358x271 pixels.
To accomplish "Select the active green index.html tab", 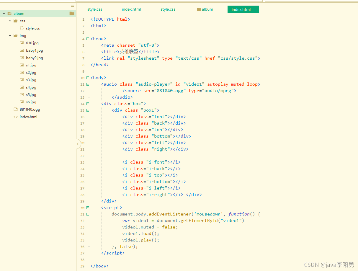I will [x=243, y=9].
